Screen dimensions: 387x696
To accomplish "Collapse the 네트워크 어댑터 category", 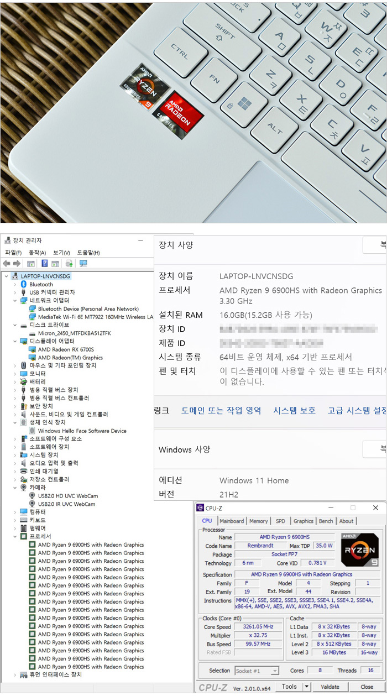I will (15, 301).
